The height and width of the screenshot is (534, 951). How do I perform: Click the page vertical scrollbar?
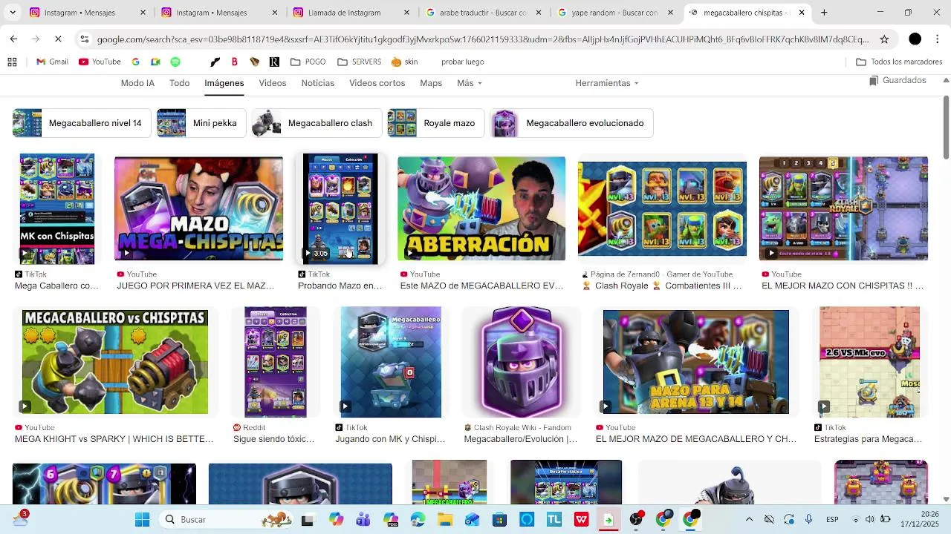click(946, 126)
